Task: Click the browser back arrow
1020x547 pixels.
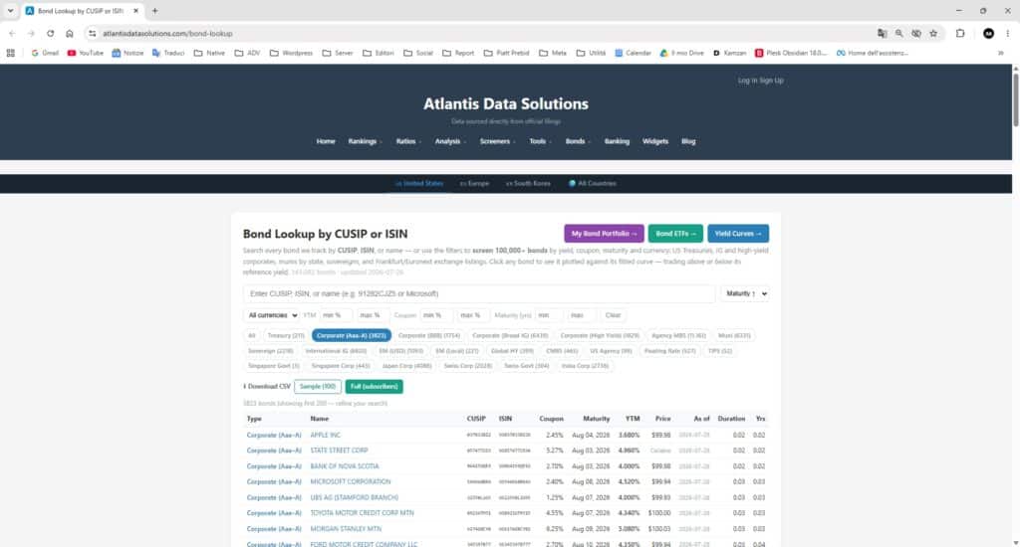Action: (x=12, y=33)
